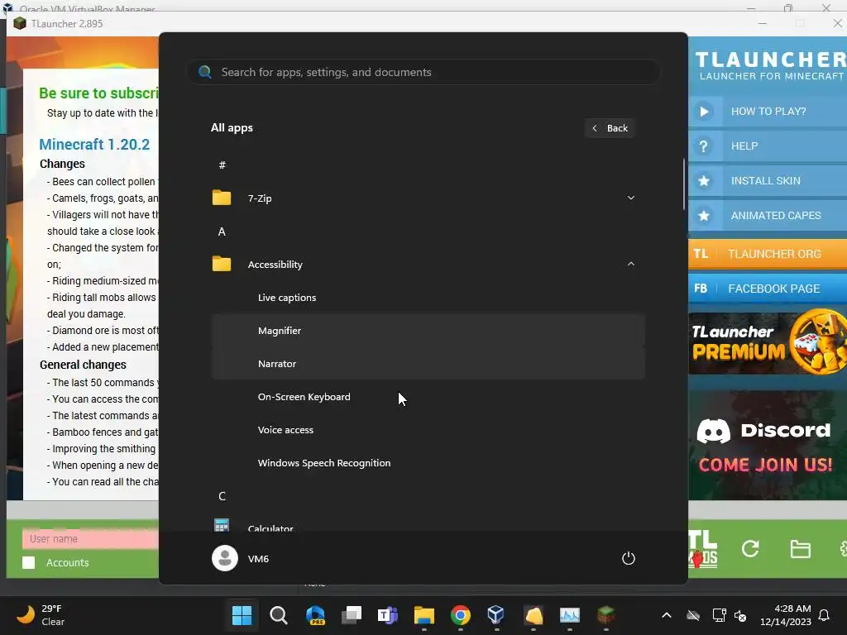
Task: Open the performance monitor taskbar icon
Action: click(569, 615)
